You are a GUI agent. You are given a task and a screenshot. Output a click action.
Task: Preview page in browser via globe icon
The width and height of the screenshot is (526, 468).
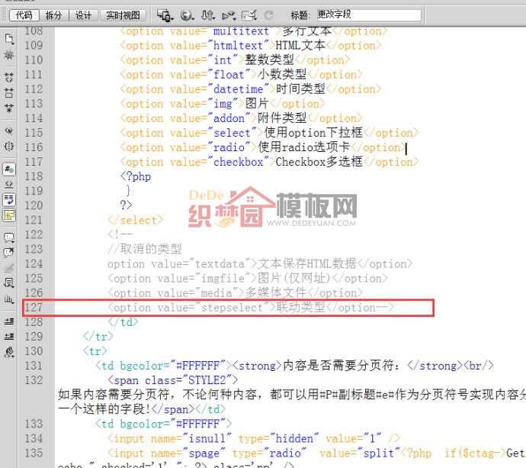pyautogui.click(x=187, y=15)
